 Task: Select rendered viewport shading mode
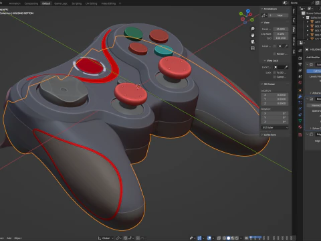click(237, 238)
